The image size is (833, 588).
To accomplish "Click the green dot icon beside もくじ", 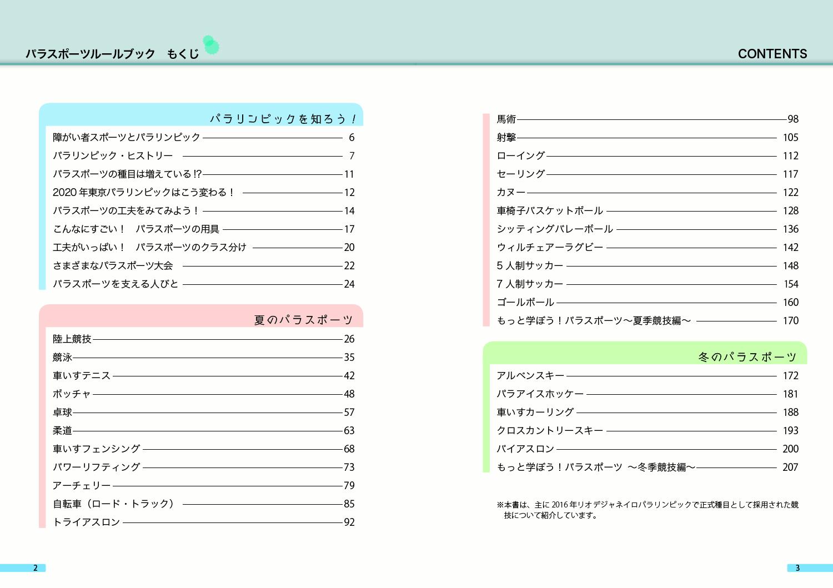I will [210, 45].
